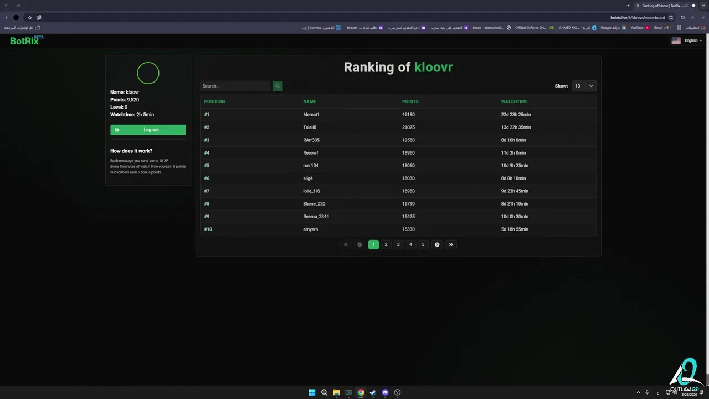Viewport: 709px width, 399px height.
Task: Reload the page with refresh icon
Action: [x=683, y=17]
